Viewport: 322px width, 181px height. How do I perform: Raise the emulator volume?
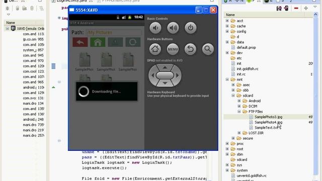coord(173,28)
